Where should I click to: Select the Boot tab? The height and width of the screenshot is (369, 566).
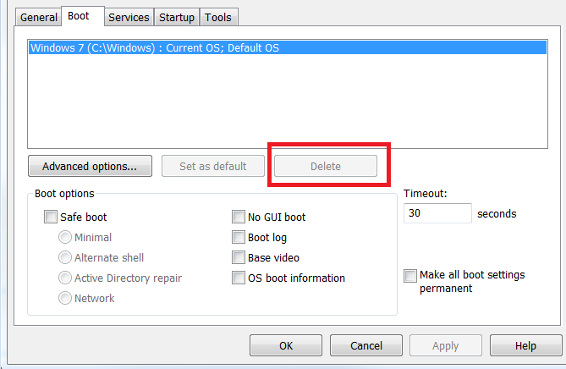83,16
